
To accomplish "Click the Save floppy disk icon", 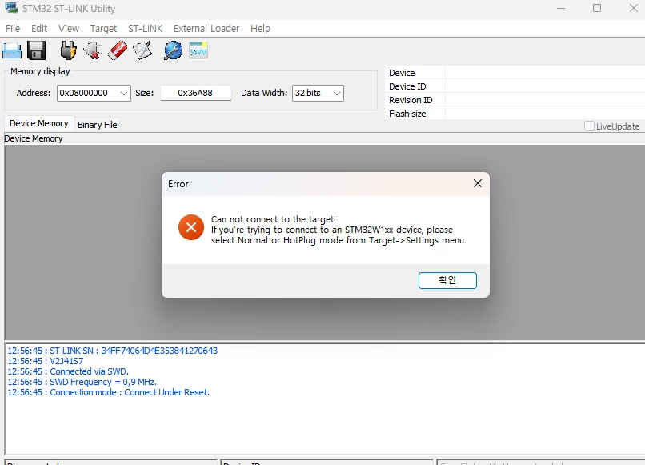I will pos(37,50).
